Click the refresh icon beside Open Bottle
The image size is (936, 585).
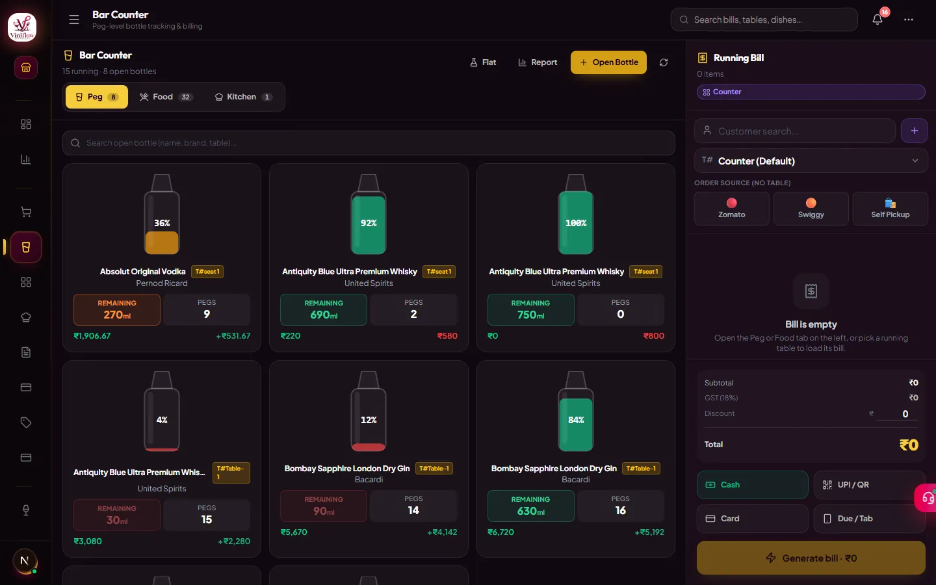click(664, 62)
